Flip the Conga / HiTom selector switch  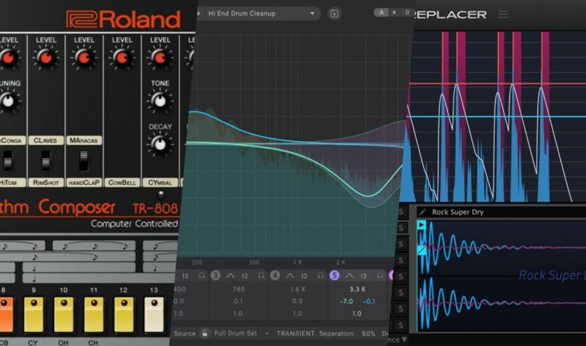[7, 161]
